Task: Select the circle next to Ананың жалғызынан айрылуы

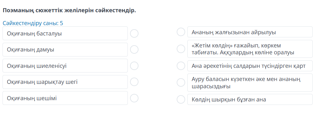Action: 181,32
